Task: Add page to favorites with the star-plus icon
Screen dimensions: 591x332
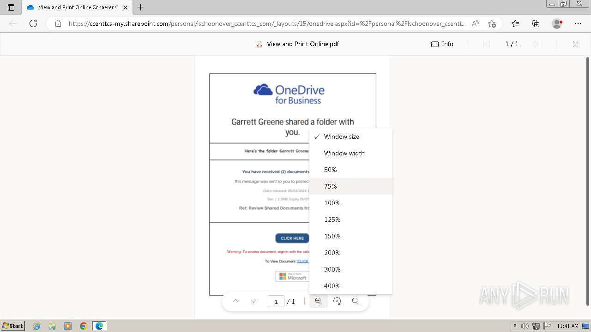Action: (492, 24)
